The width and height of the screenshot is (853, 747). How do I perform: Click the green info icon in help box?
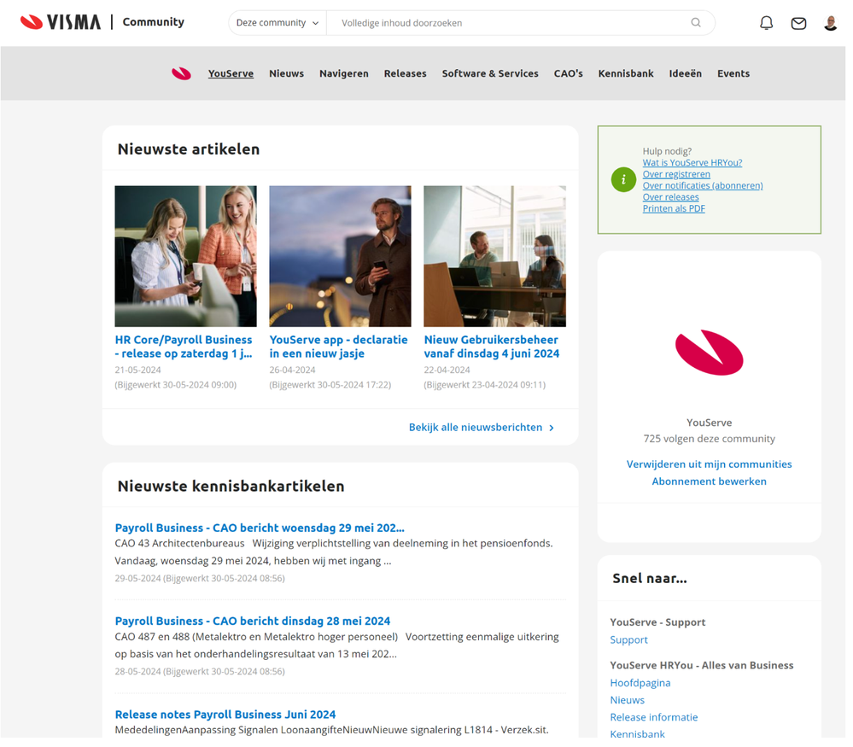(x=623, y=179)
